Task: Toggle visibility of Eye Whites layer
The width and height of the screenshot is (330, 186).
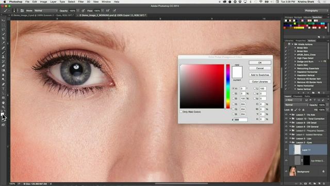Action: point(286,161)
